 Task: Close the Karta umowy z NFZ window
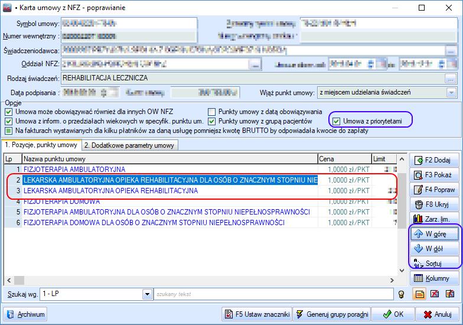[449, 7]
